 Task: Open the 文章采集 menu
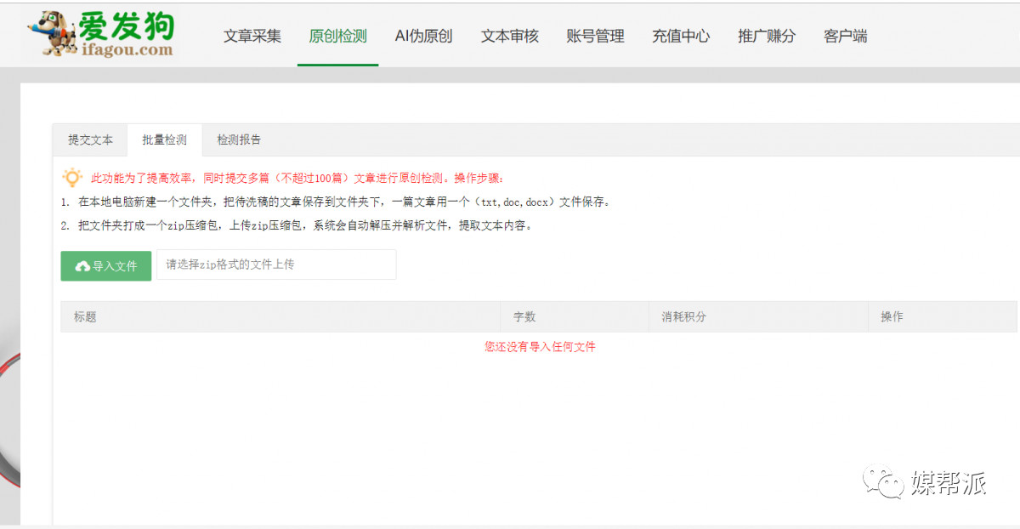252,36
